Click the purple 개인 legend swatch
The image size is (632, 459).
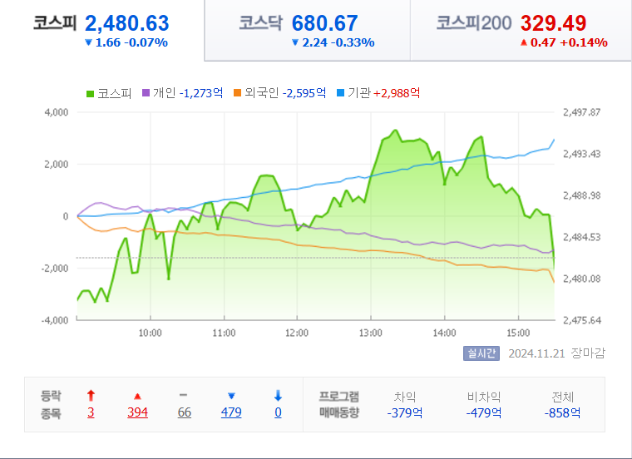tap(146, 93)
